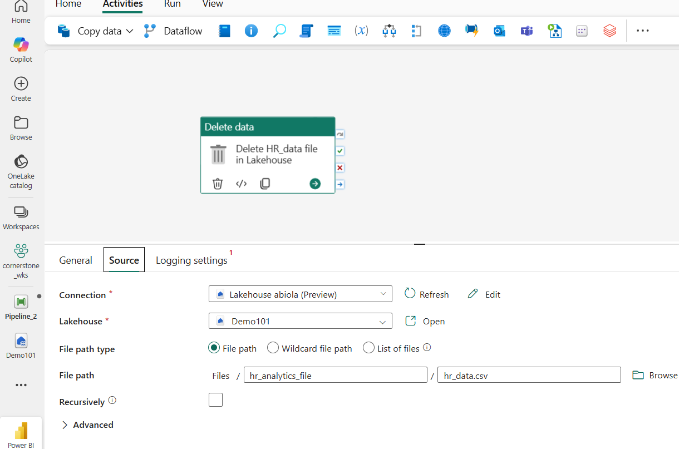Select Wildcard file path option
The width and height of the screenshot is (679, 449).
(273, 348)
